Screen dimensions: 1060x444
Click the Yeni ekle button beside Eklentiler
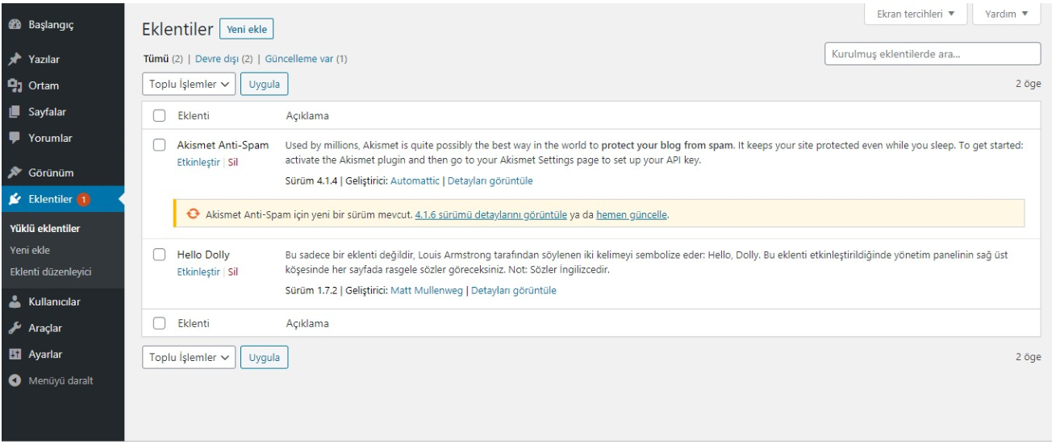(247, 29)
